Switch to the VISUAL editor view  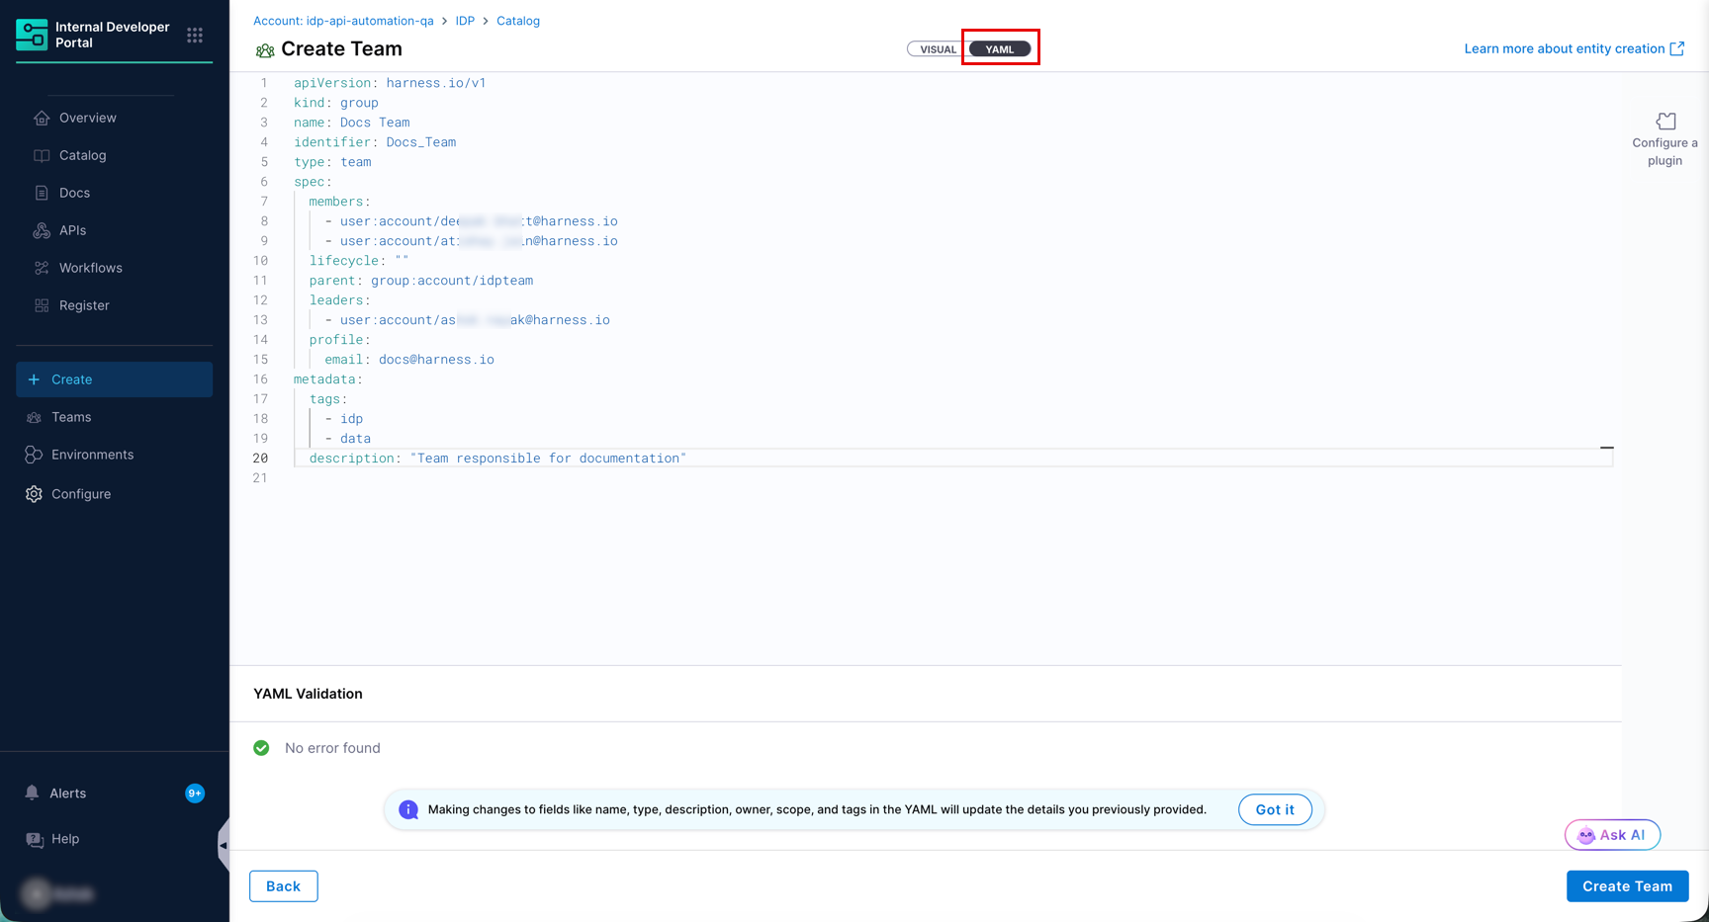pyautogui.click(x=938, y=49)
